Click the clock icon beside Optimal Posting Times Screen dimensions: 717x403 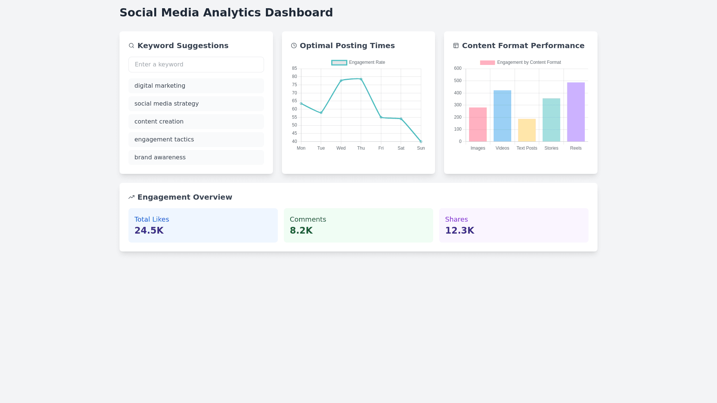[x=294, y=46]
